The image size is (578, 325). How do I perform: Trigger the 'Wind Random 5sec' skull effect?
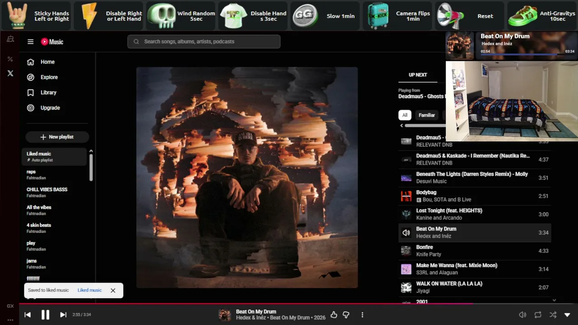[181, 16]
